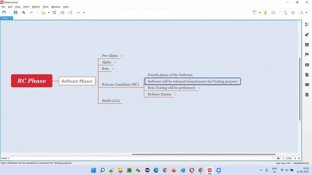Select the RC Phase central topic

32,81
